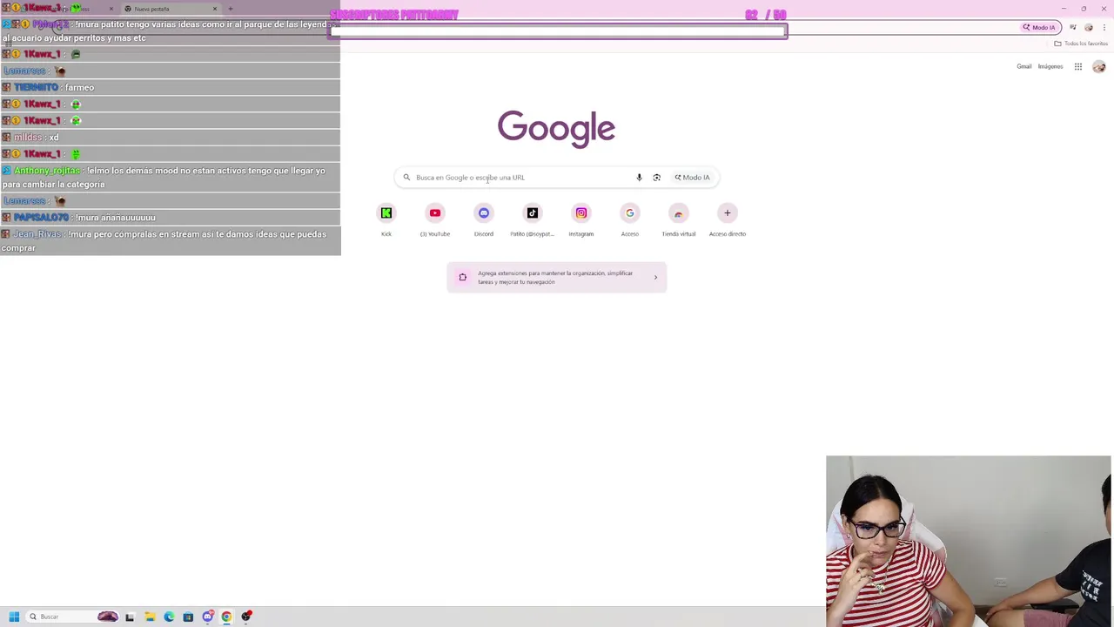Open Discord from the taskbar
1114x627 pixels.
click(x=208, y=617)
